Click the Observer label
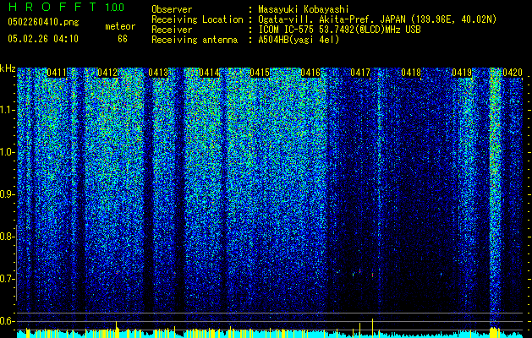The width and height of the screenshot is (532, 338). tap(172, 9)
